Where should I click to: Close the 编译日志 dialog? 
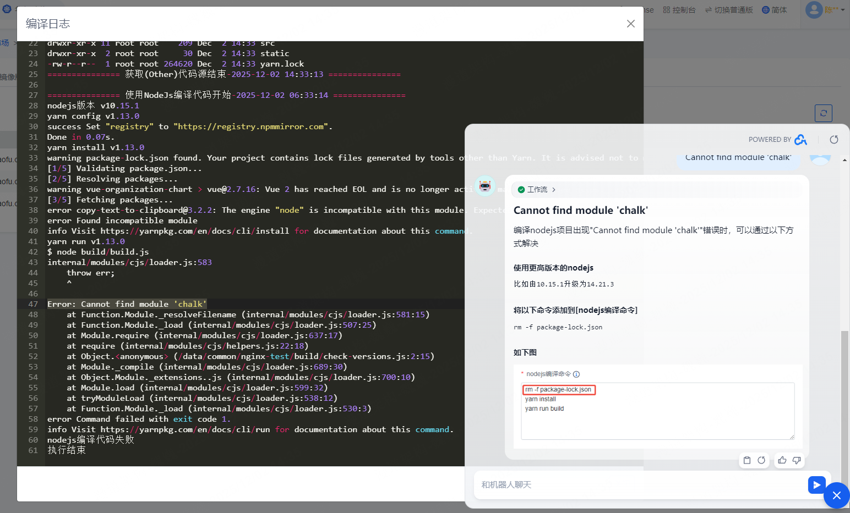(631, 24)
